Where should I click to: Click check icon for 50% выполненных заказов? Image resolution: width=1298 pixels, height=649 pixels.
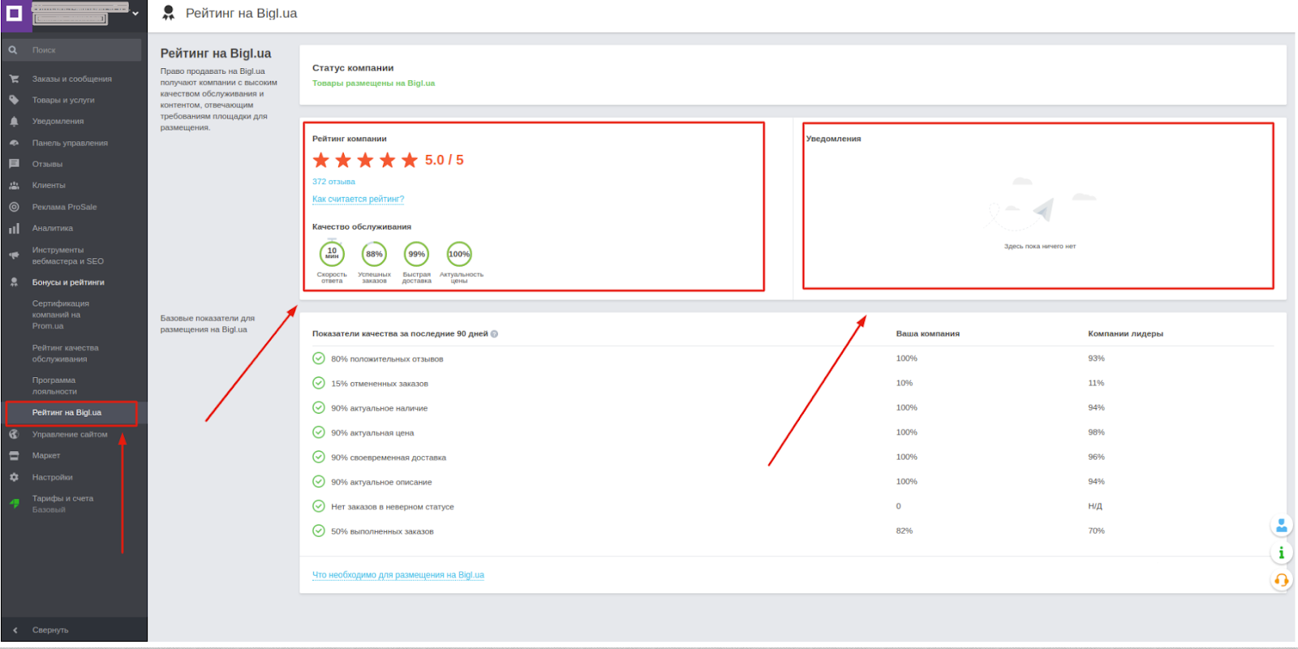point(319,531)
